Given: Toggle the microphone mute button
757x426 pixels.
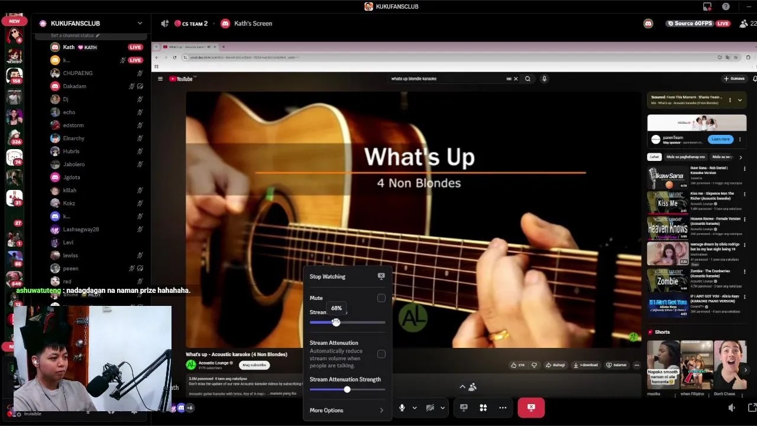Looking at the screenshot, I should click(402, 408).
